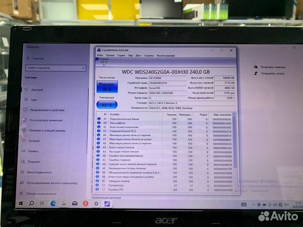
Task: Open the Файл menu in CrystalDiskInfo
Action: (100, 55)
